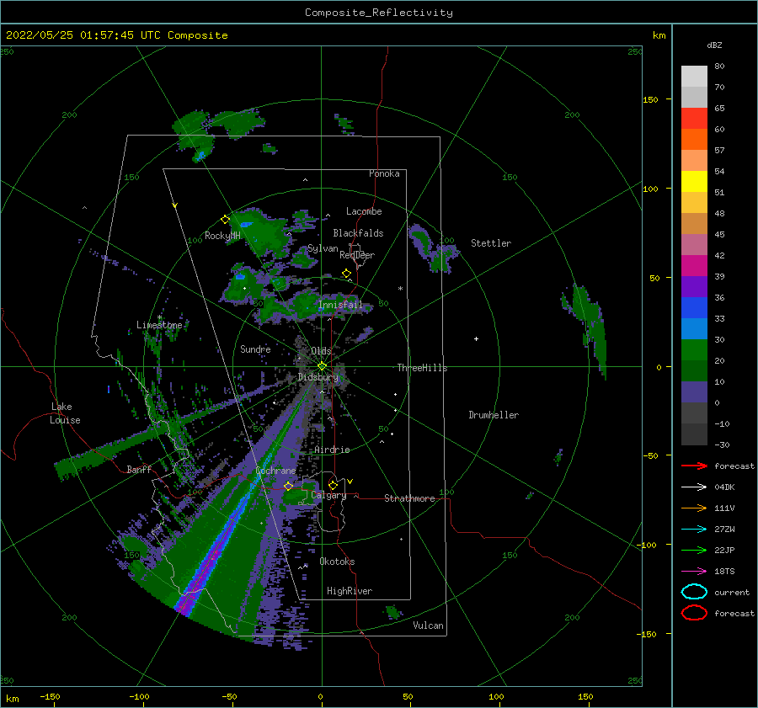Click the magenta 18TS arrow legend icon
758x708 pixels.
[694, 572]
